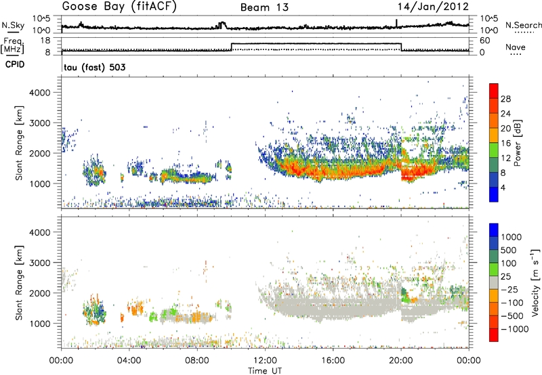Click the "Power [dB]" color bar title

click(x=517, y=143)
